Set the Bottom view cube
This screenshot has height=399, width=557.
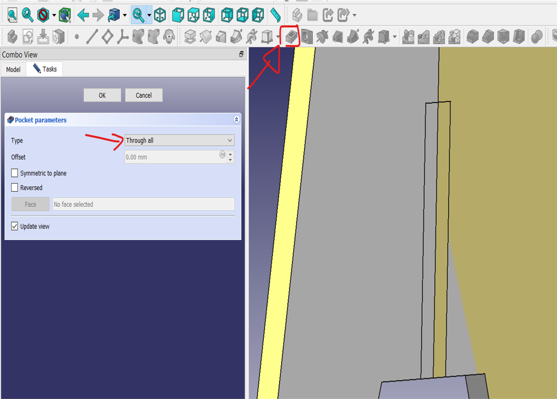click(x=243, y=15)
